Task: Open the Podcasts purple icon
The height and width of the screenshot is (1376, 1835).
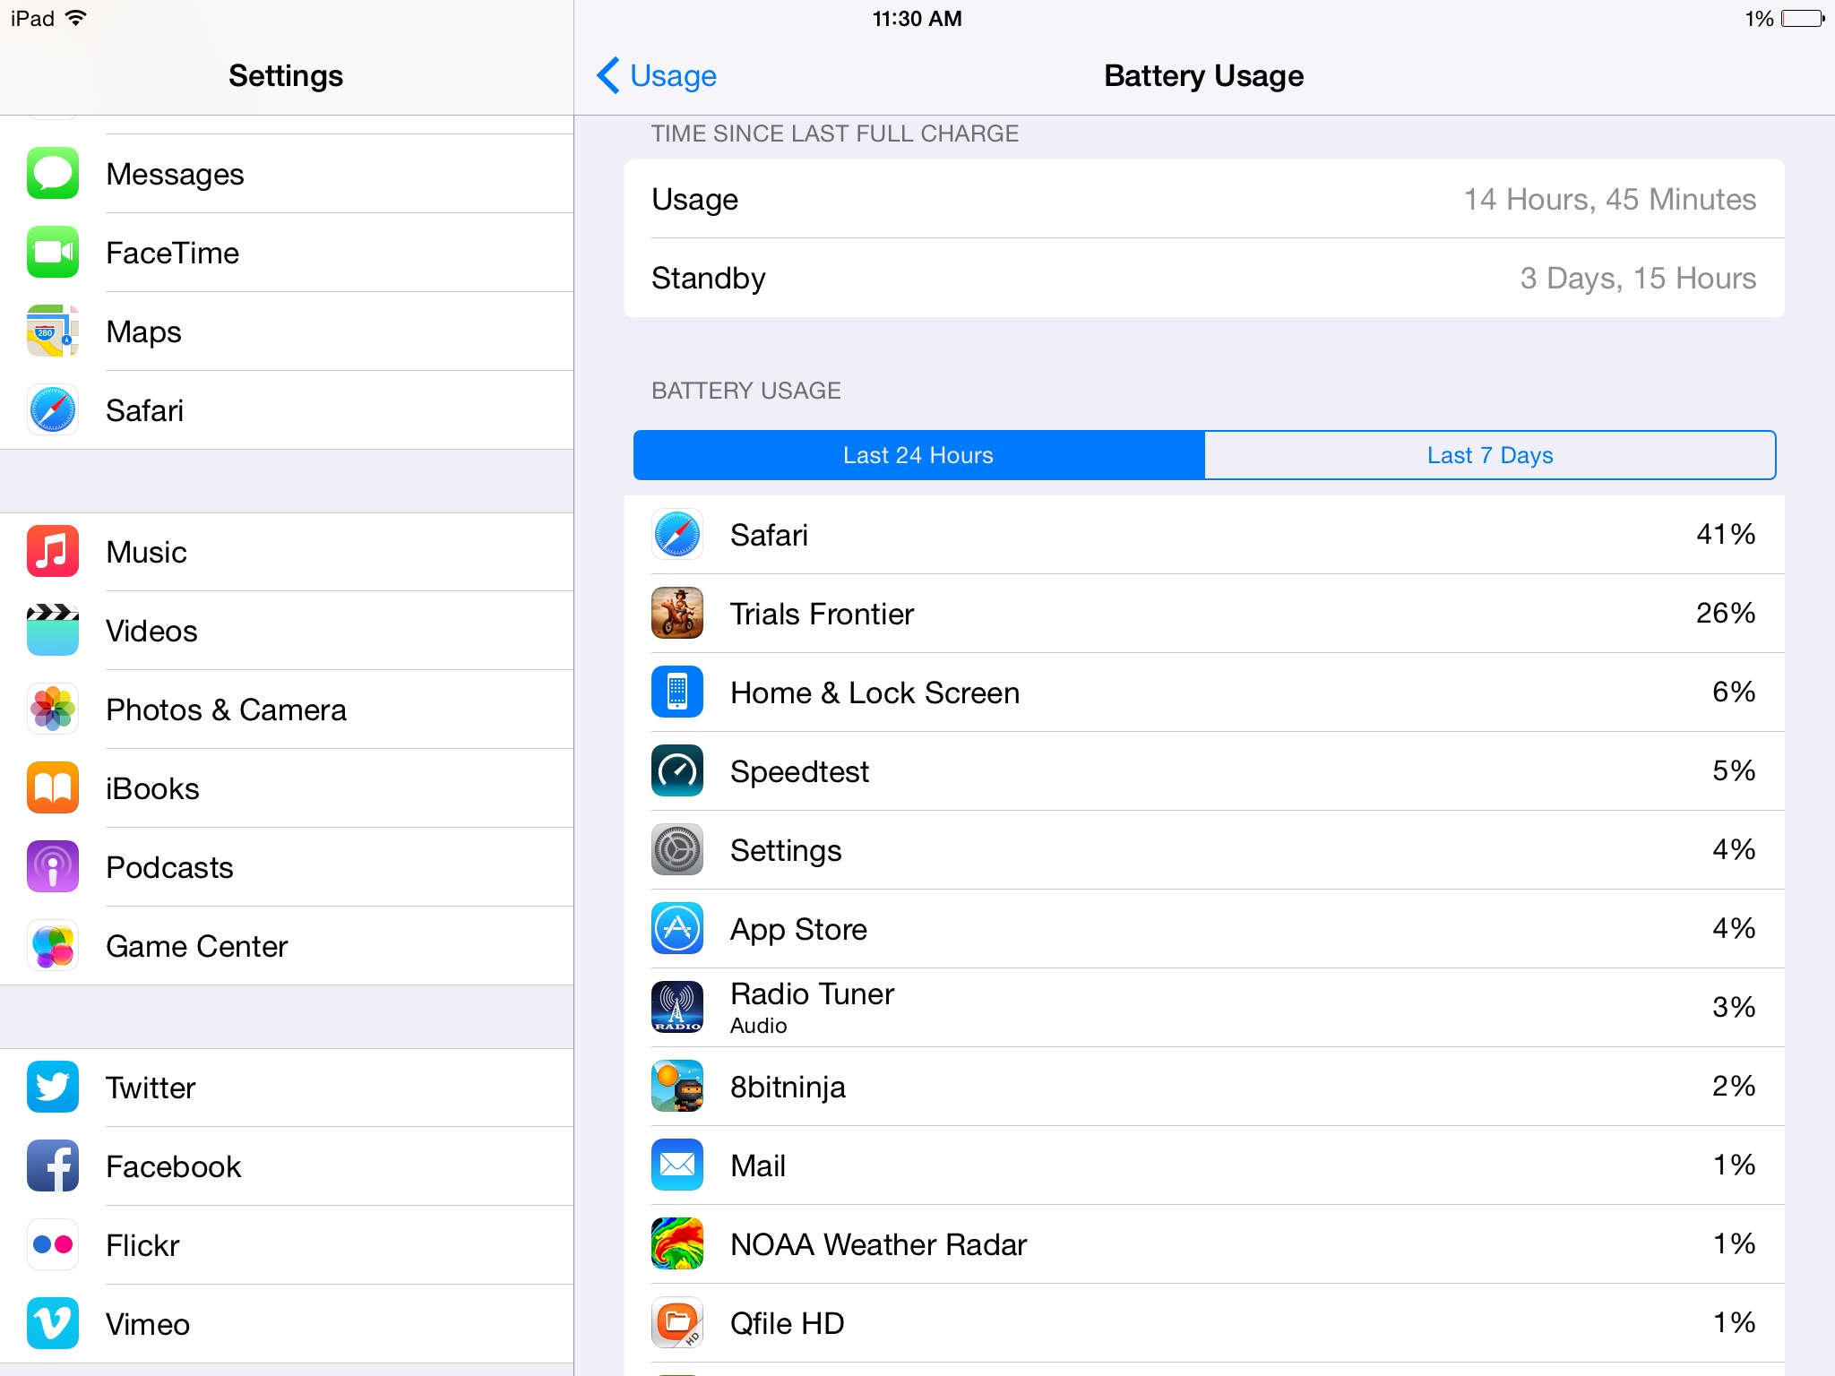Action: tap(53, 867)
